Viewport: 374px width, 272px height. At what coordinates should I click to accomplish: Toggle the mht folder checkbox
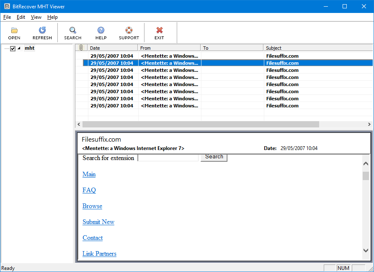point(13,48)
